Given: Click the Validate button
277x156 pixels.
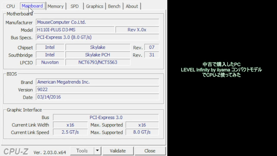Looking at the screenshot, I should 118,151.
